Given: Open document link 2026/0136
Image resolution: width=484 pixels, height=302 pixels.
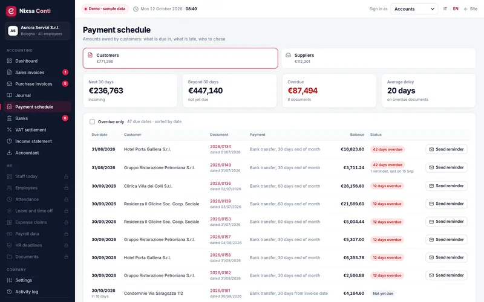Looking at the screenshot, I should click(x=220, y=184).
